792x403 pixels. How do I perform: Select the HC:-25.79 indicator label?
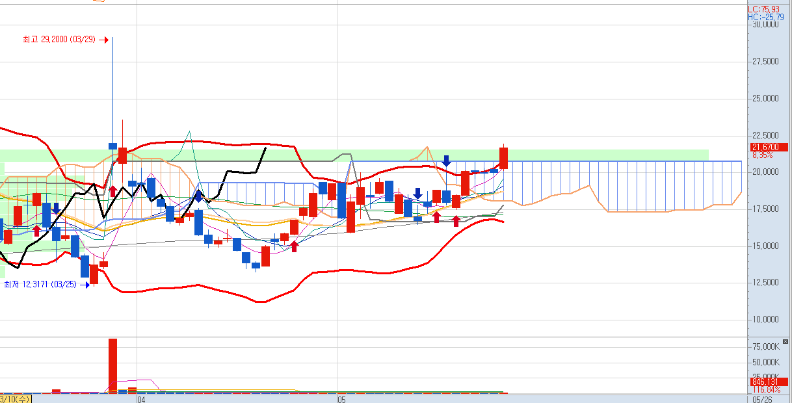click(x=765, y=17)
